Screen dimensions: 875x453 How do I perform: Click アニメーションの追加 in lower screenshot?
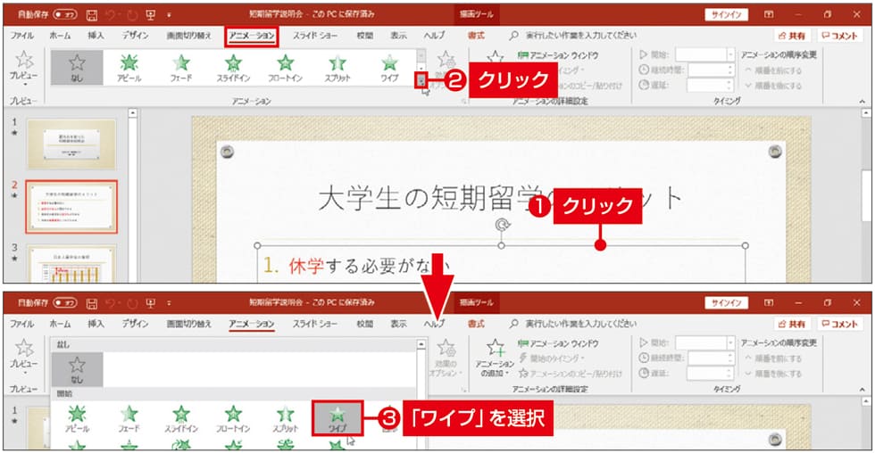pos(495,358)
